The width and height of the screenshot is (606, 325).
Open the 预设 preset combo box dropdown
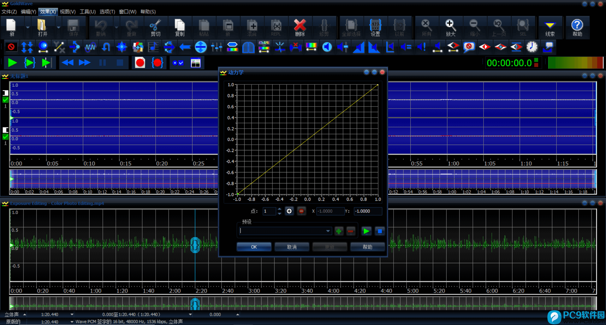[328, 231]
